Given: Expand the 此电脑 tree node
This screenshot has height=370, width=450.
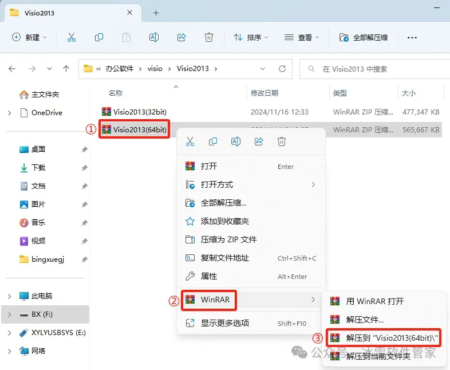Looking at the screenshot, I should [x=10, y=296].
